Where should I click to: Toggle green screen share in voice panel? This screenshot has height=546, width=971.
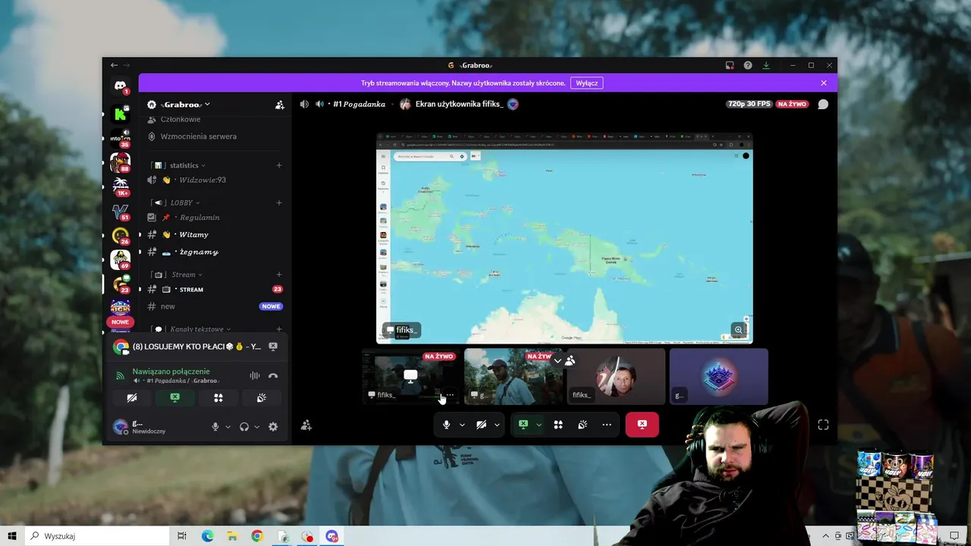[x=175, y=397]
